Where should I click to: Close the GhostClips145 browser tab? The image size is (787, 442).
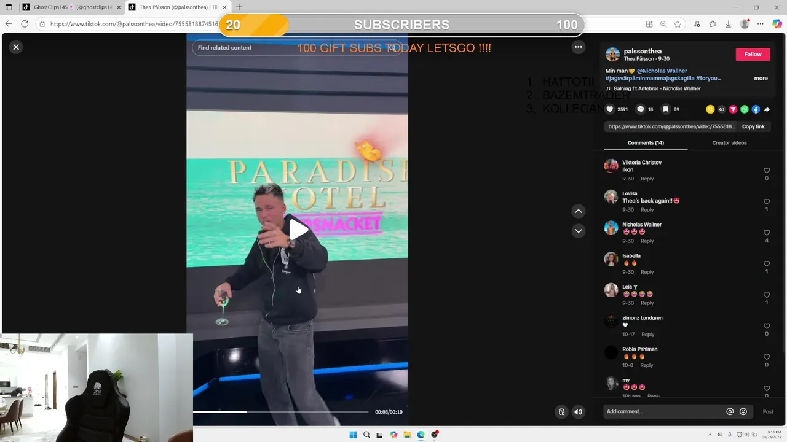(119, 7)
